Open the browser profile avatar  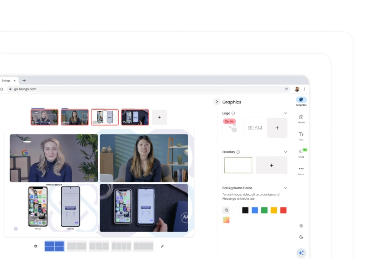pos(297,89)
